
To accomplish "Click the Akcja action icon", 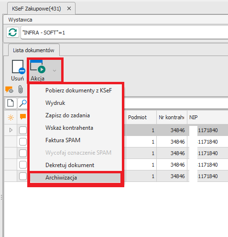I will tap(38, 67).
